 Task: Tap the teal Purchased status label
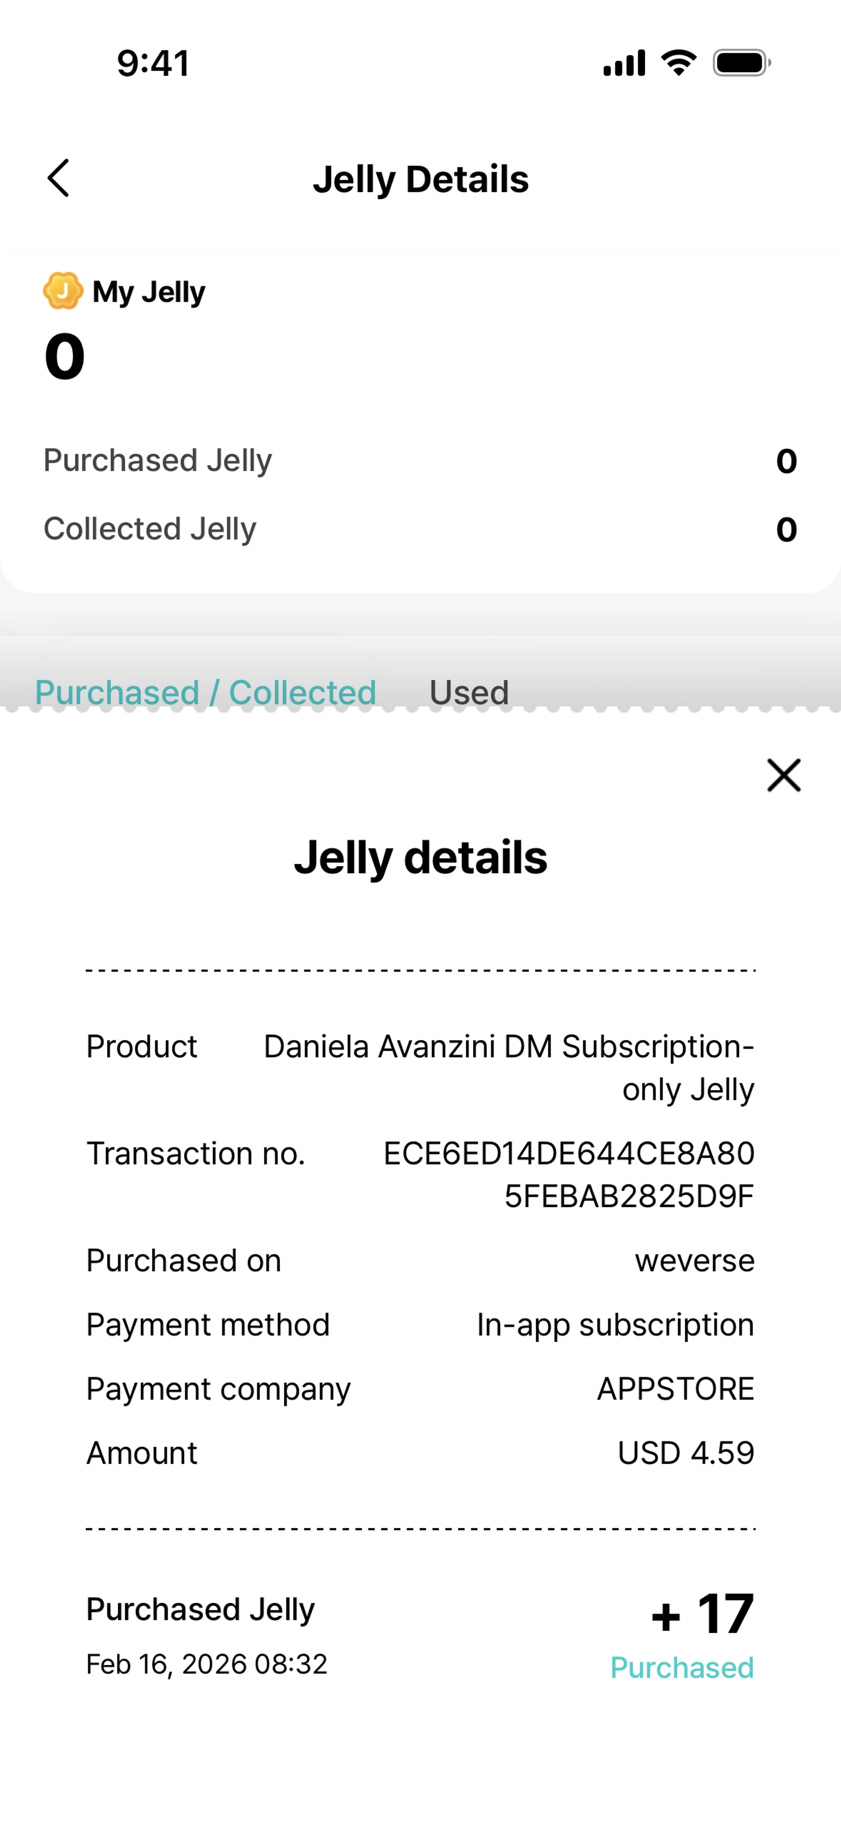pos(682,1668)
